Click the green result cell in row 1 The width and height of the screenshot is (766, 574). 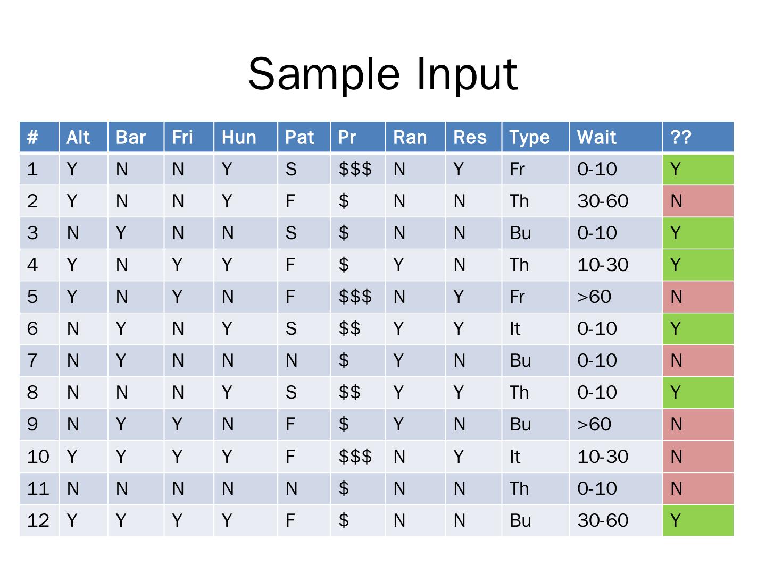click(698, 169)
